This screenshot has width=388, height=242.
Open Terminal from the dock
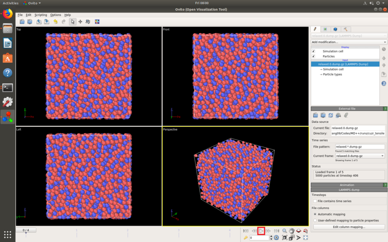[x=7, y=88]
